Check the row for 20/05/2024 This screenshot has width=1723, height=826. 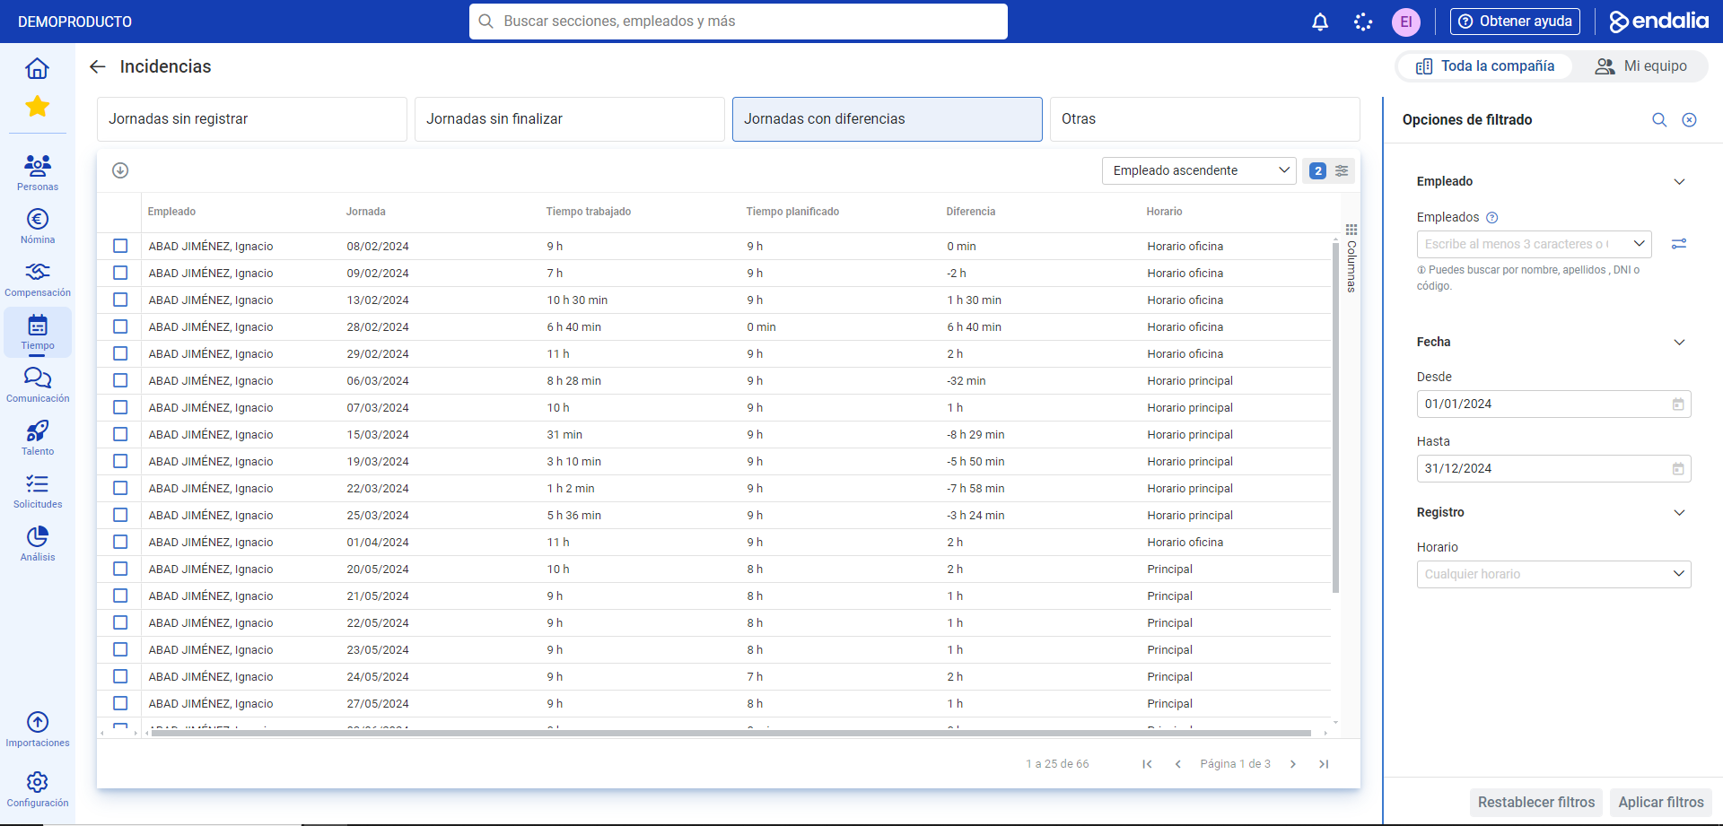tap(120, 569)
